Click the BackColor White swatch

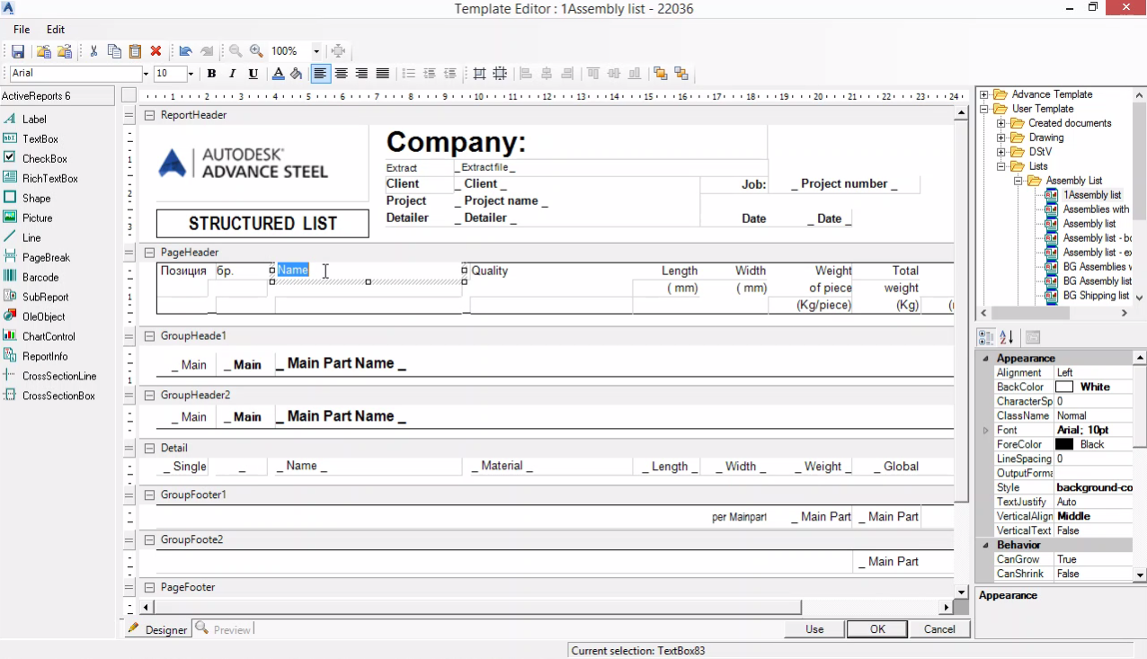(1064, 387)
